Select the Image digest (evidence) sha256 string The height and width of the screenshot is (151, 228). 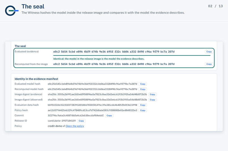[97, 94]
